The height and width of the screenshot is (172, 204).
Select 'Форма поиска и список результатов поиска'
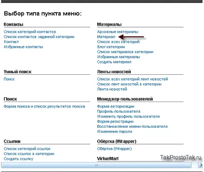(44, 106)
